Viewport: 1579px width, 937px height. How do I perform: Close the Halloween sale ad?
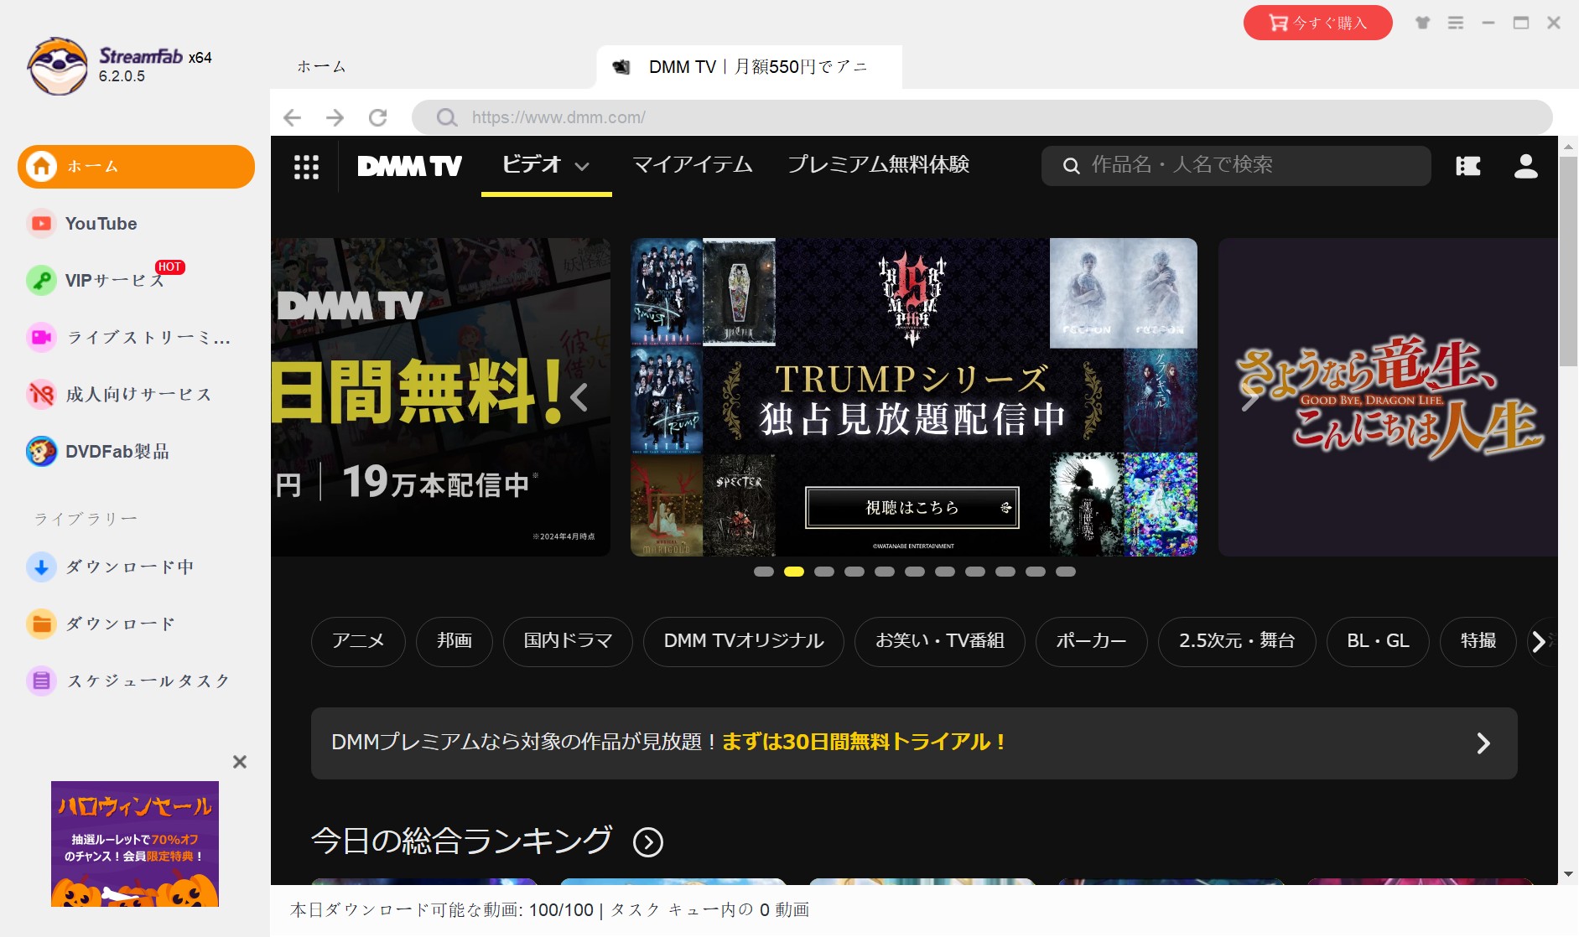click(x=240, y=762)
